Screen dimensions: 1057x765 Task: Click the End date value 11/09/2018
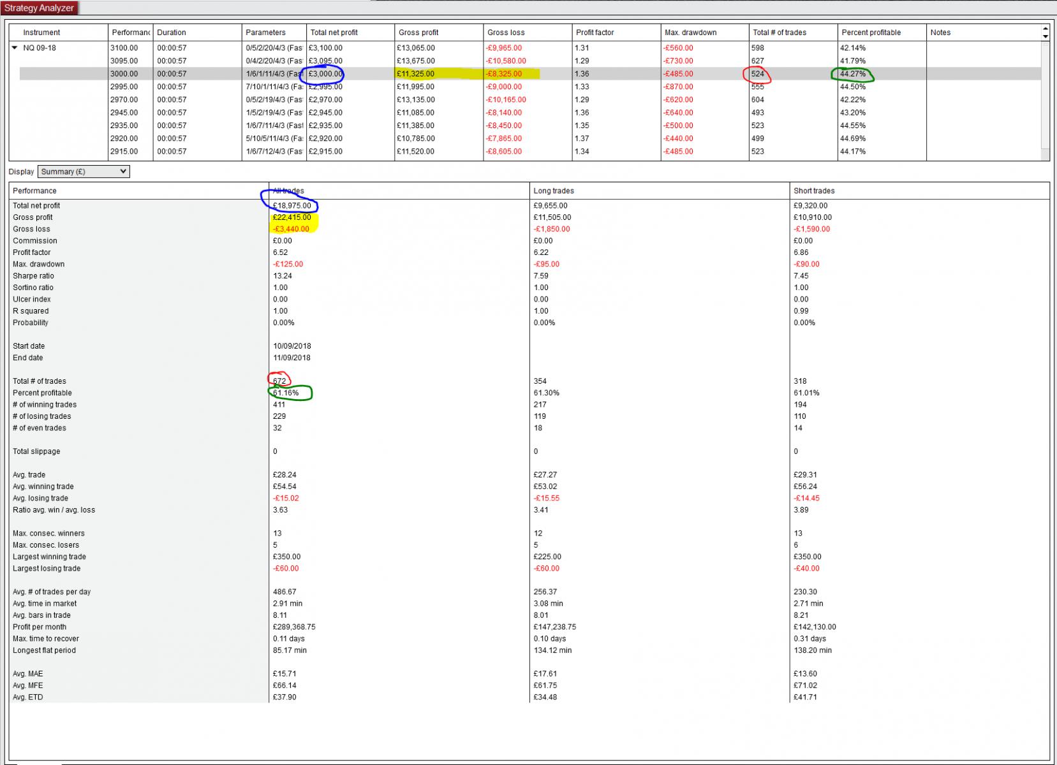click(x=292, y=358)
